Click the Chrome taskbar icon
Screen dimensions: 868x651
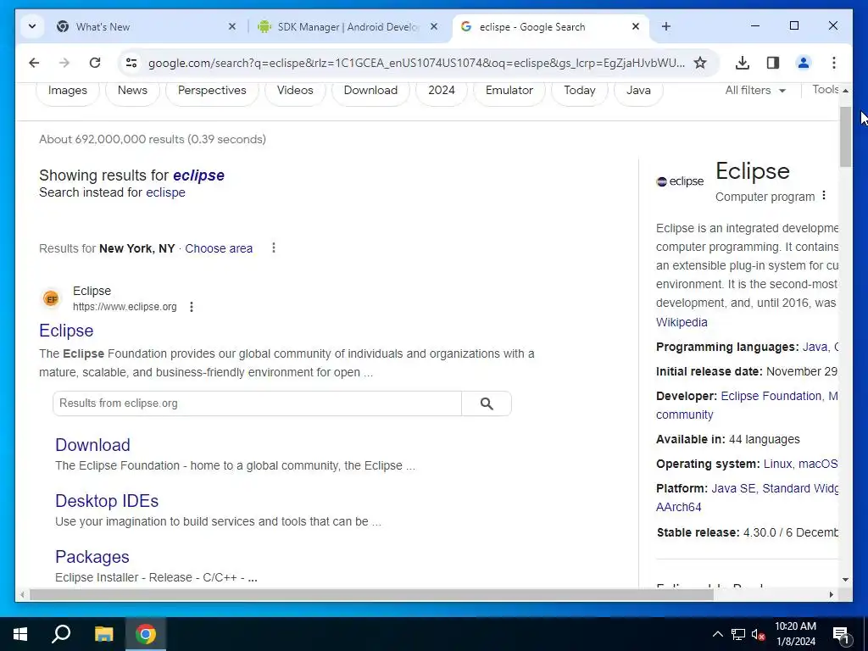coord(146,634)
